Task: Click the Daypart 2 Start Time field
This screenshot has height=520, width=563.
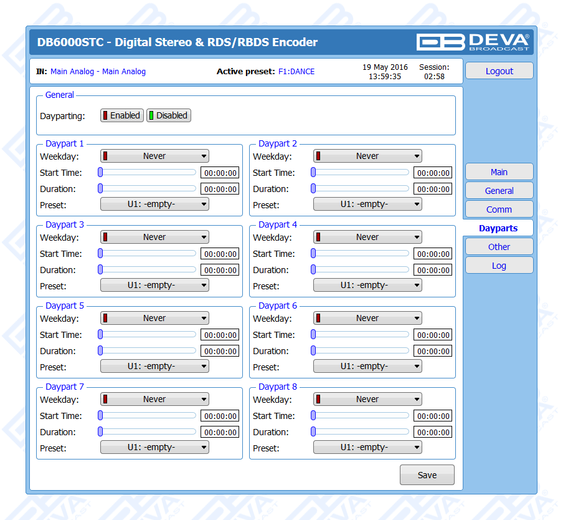Action: pyautogui.click(x=433, y=173)
